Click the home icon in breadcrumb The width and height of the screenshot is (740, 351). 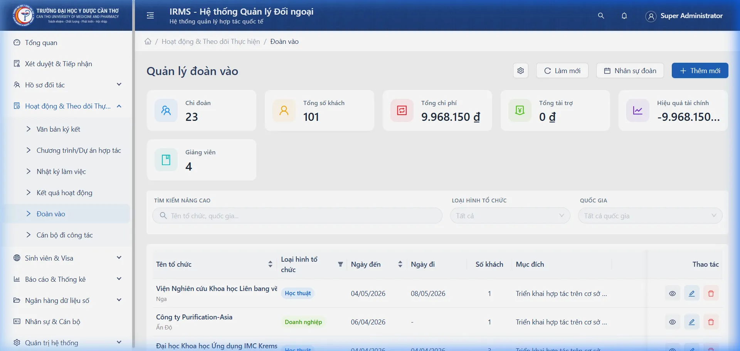(x=148, y=42)
